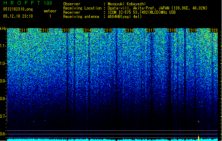
Task: Click the 1.1 kHz axis label
Action: pos(3,46)
